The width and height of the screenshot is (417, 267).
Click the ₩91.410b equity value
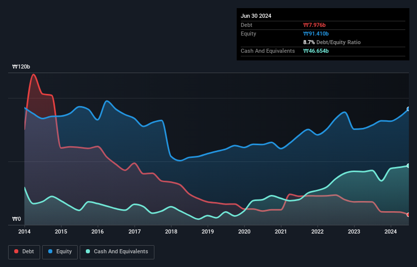(x=316, y=34)
